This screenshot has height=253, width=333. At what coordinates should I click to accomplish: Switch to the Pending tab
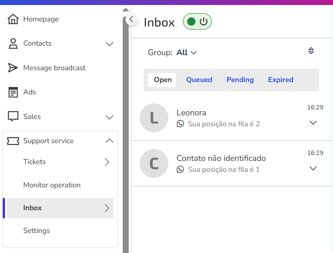click(240, 80)
